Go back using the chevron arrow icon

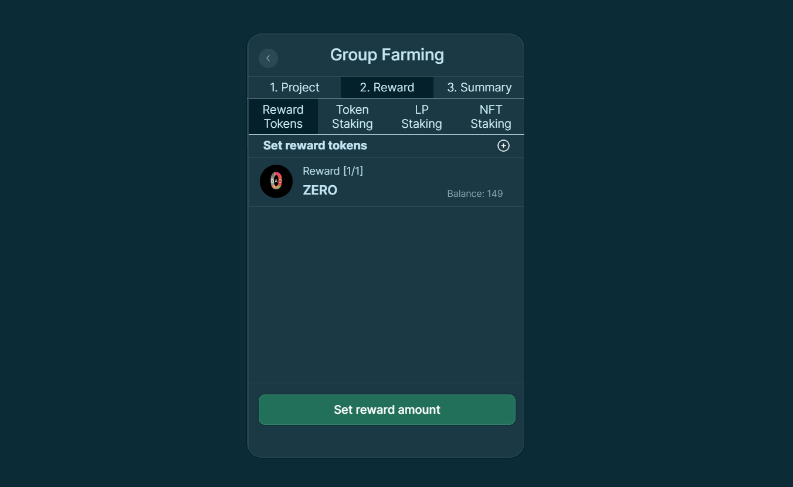tap(268, 58)
